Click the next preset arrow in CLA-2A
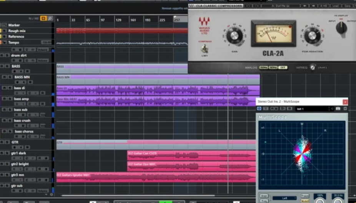356x203 pixels. pyautogui.click(x=313, y=6)
